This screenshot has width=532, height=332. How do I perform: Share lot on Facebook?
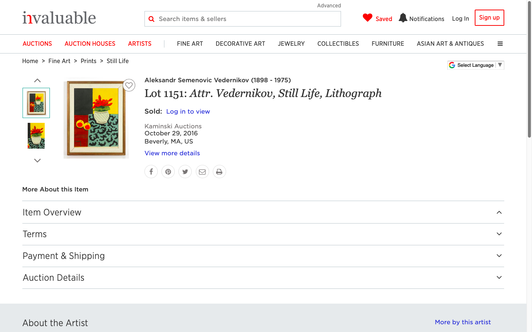pyautogui.click(x=151, y=172)
